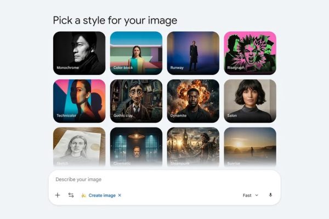329x219 pixels.
Task: Choose the Color block style
Action: click(136, 53)
